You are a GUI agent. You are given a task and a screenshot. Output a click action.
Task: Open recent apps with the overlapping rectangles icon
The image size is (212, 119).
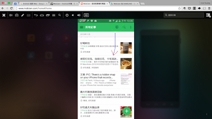pos(48,15)
